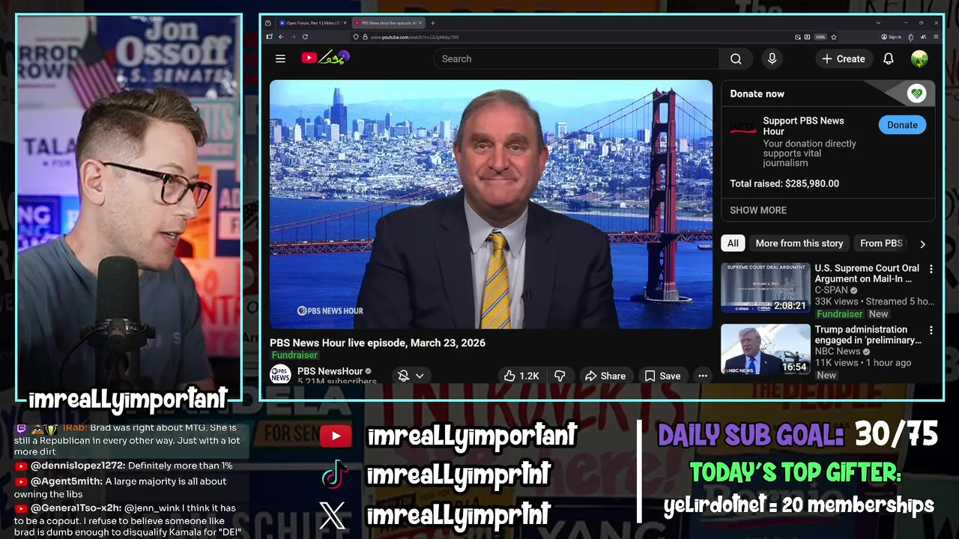Click the NBC News channel name
The width and height of the screenshot is (959, 539).
point(838,351)
